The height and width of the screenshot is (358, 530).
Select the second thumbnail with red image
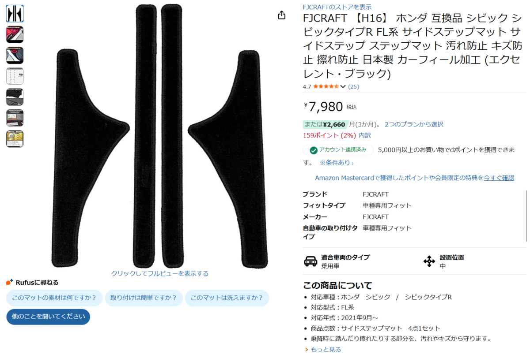pos(15,34)
